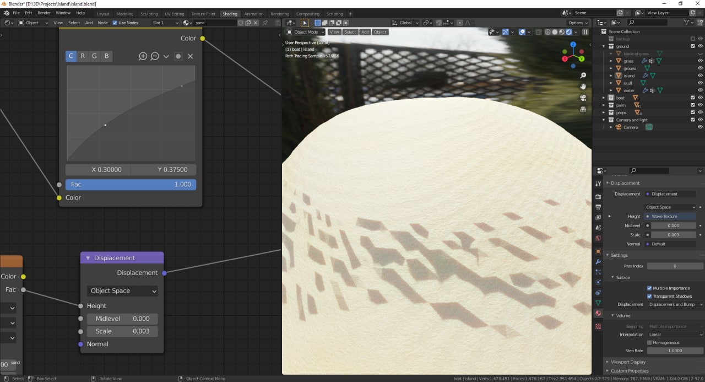Open Particle properties tab
The width and height of the screenshot is (705, 382).
click(598, 272)
